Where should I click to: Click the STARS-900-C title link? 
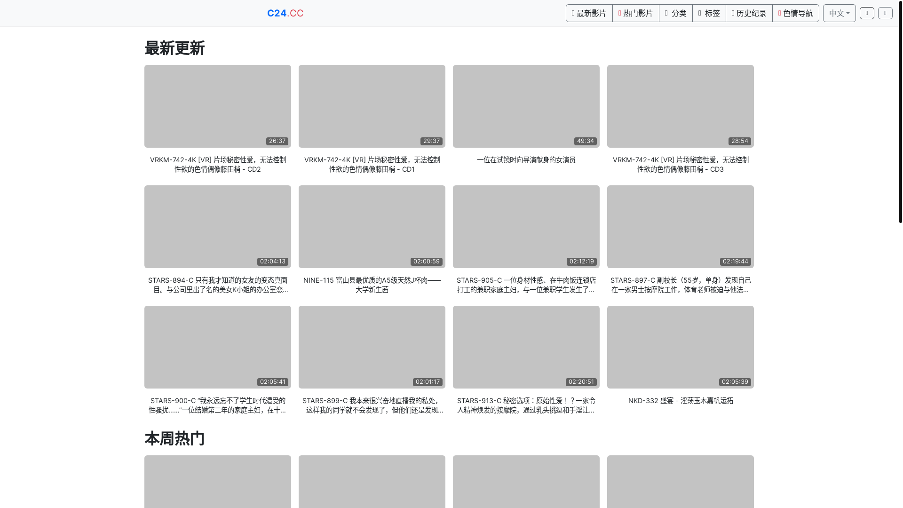coord(218,405)
